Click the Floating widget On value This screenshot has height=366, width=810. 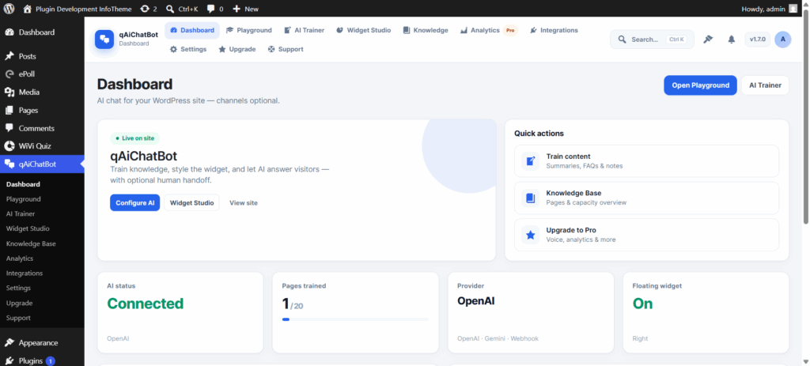[642, 304]
